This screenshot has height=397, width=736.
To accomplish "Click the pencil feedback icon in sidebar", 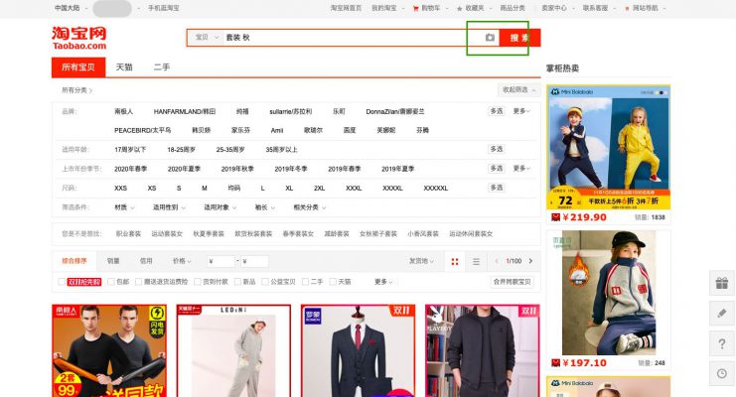I will pyautogui.click(x=721, y=313).
